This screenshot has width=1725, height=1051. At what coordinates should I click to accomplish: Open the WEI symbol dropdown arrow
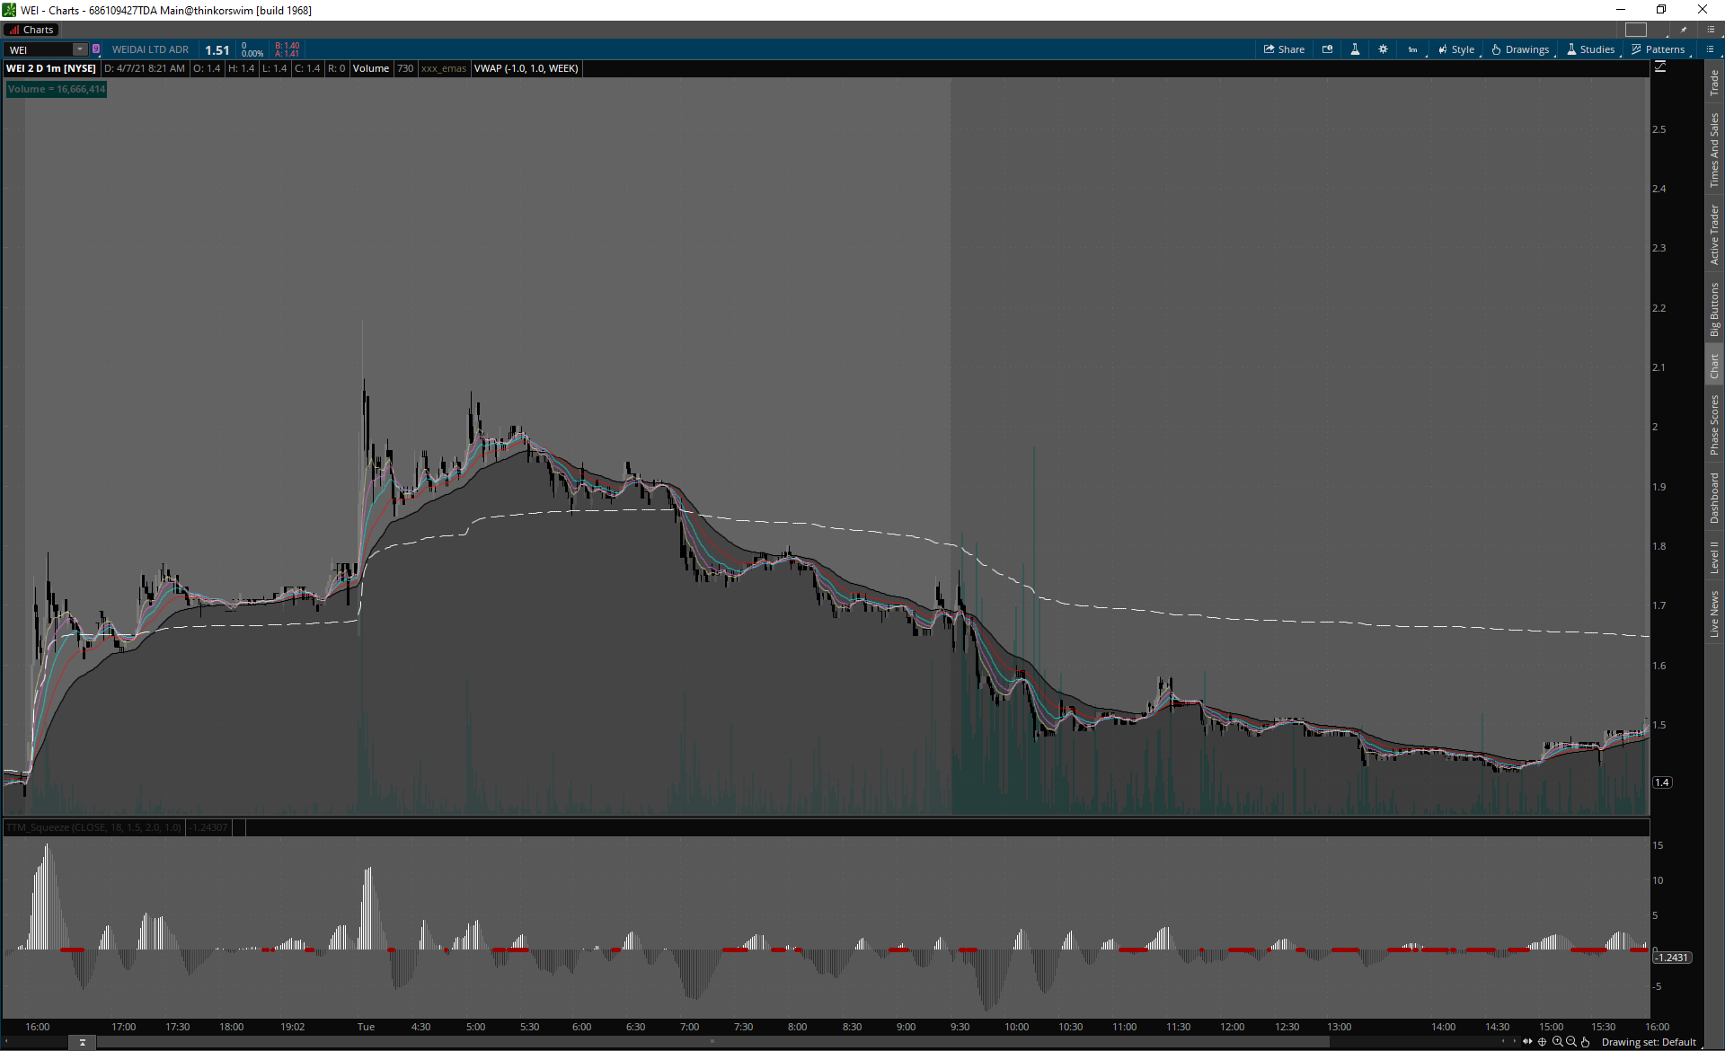(80, 49)
